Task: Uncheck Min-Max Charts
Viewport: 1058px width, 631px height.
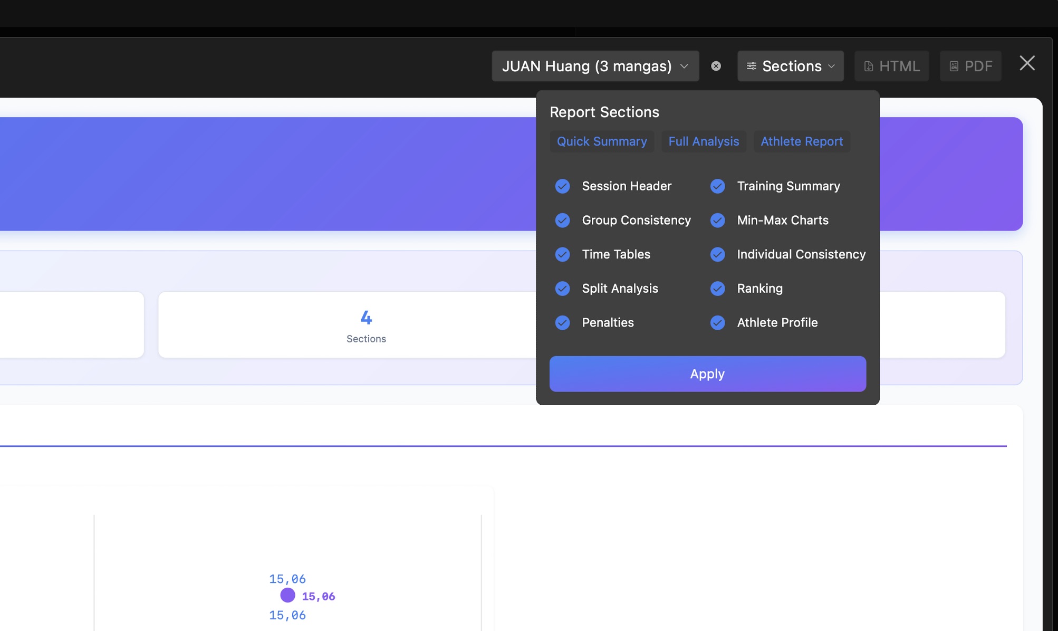Action: click(x=718, y=220)
